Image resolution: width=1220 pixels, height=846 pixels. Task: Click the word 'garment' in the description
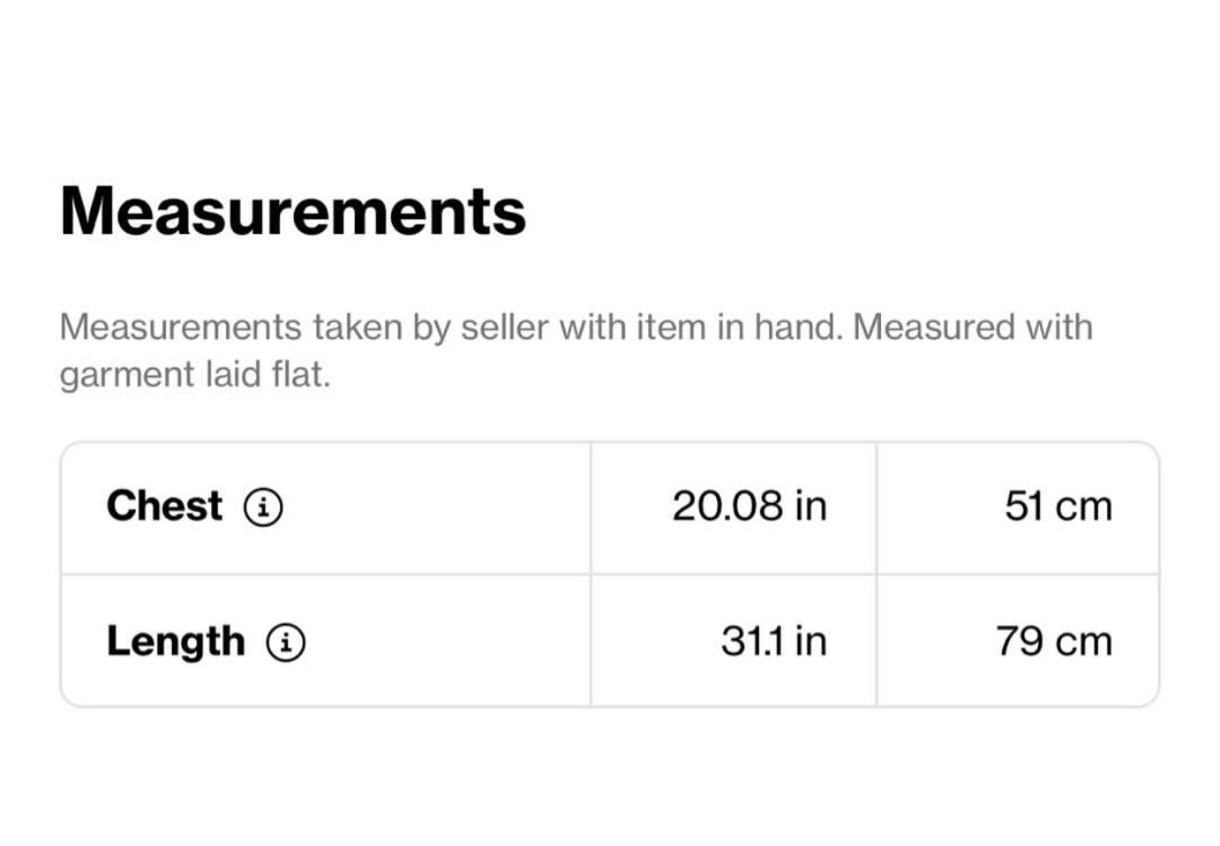[125, 377]
